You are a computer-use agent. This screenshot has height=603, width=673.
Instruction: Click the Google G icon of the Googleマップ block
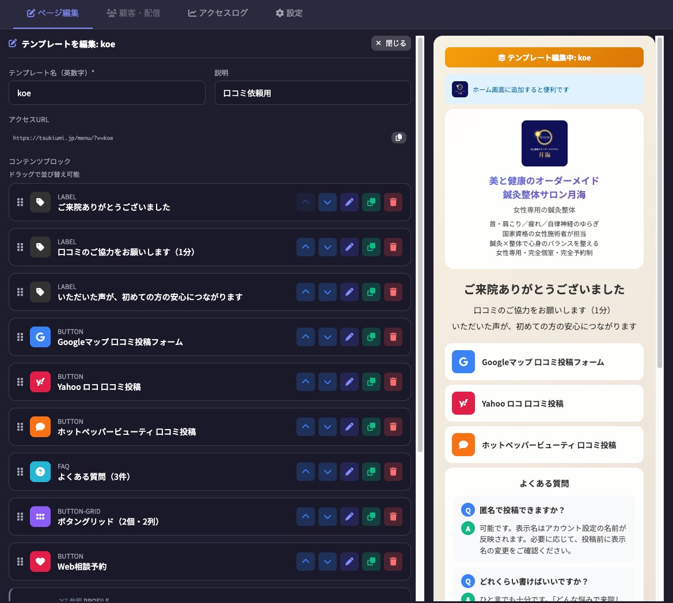pos(40,337)
